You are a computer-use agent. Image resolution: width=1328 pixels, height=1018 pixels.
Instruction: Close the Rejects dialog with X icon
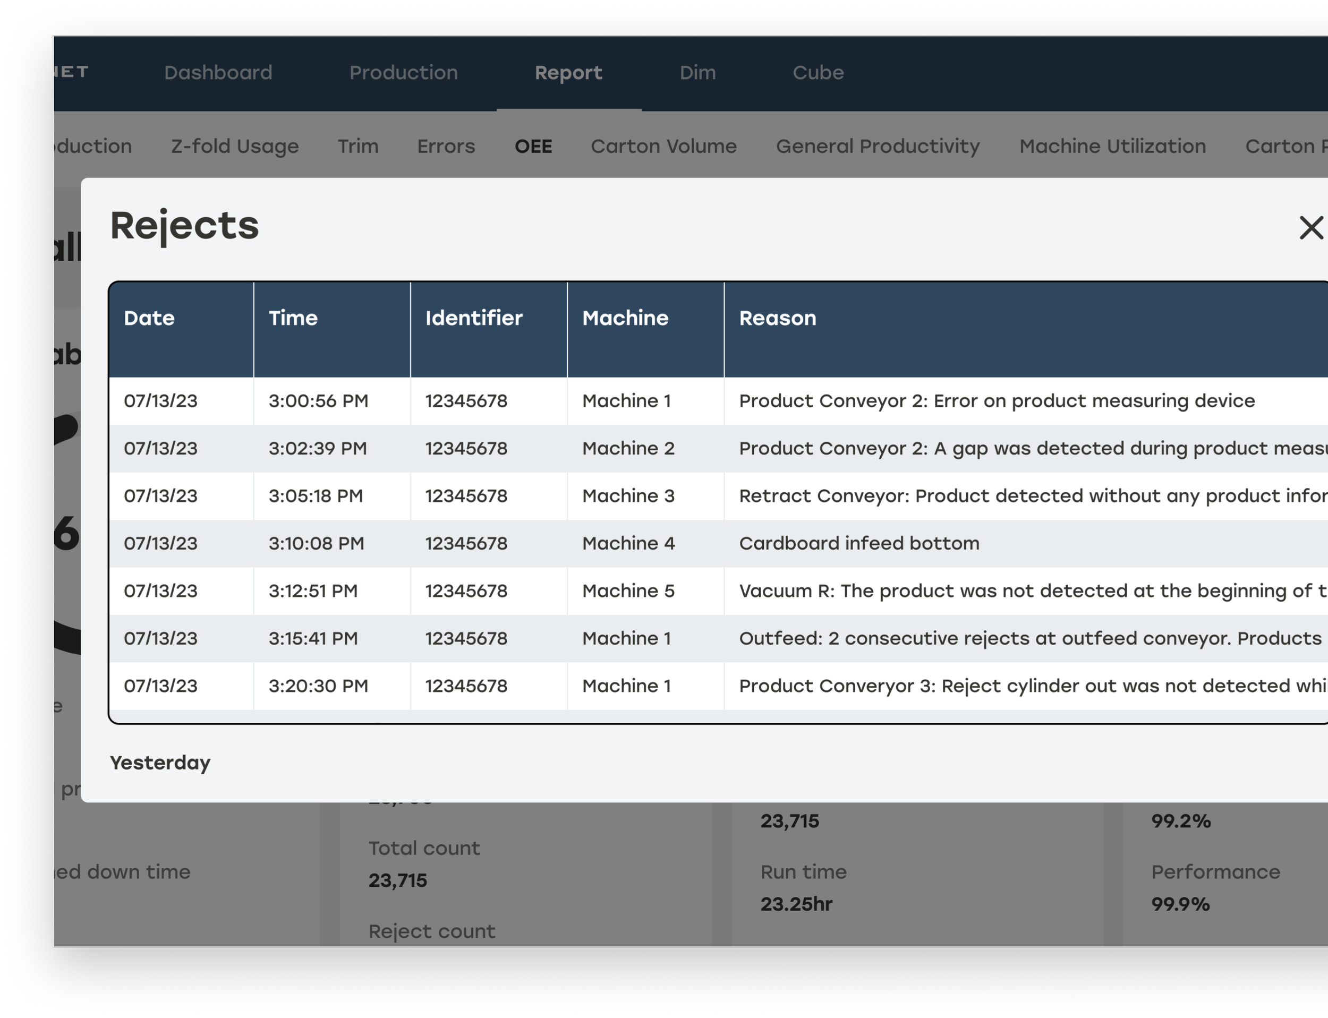click(1311, 228)
